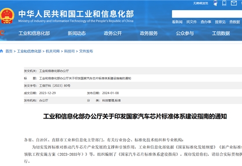Click the 成文日期 value 2023-12-29

(x=48, y=93)
